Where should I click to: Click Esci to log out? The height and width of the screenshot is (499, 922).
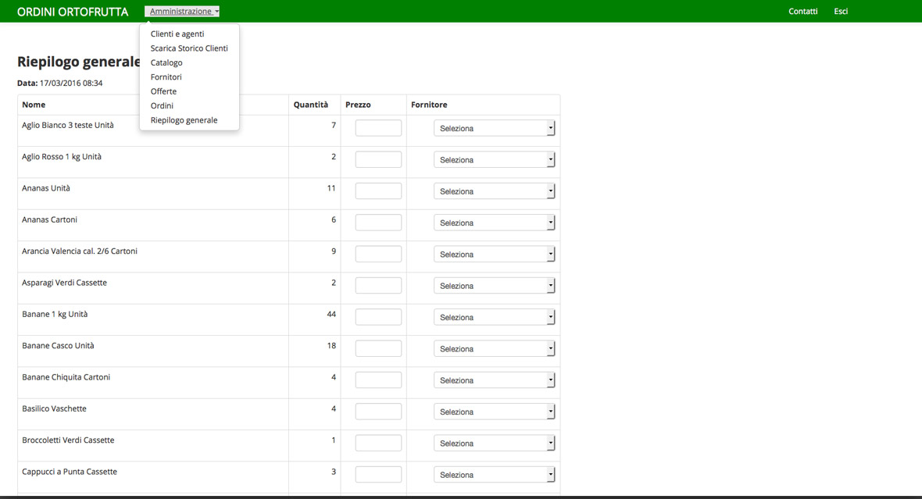[841, 12]
